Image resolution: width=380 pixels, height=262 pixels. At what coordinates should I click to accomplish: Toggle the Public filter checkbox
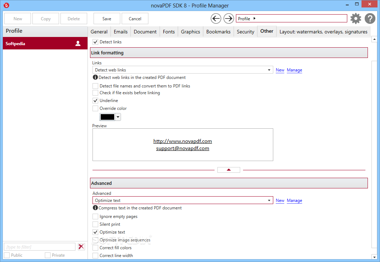click(7, 255)
